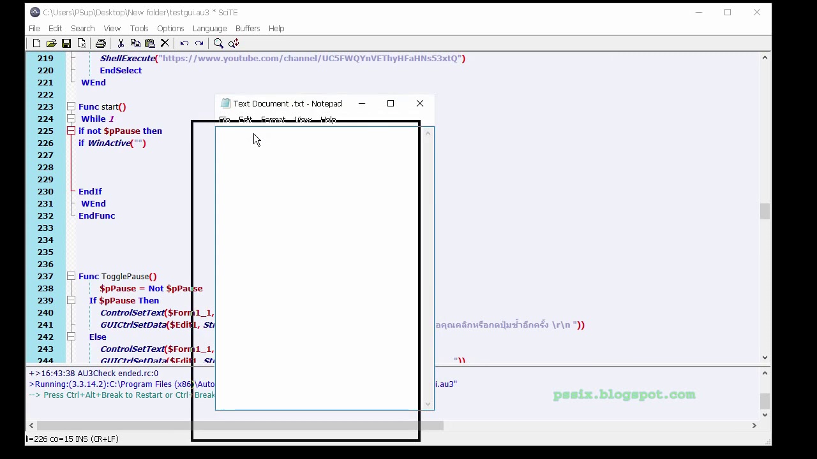Screen dimensions: 817x459
Task: Open the Language menu
Action: (209, 28)
